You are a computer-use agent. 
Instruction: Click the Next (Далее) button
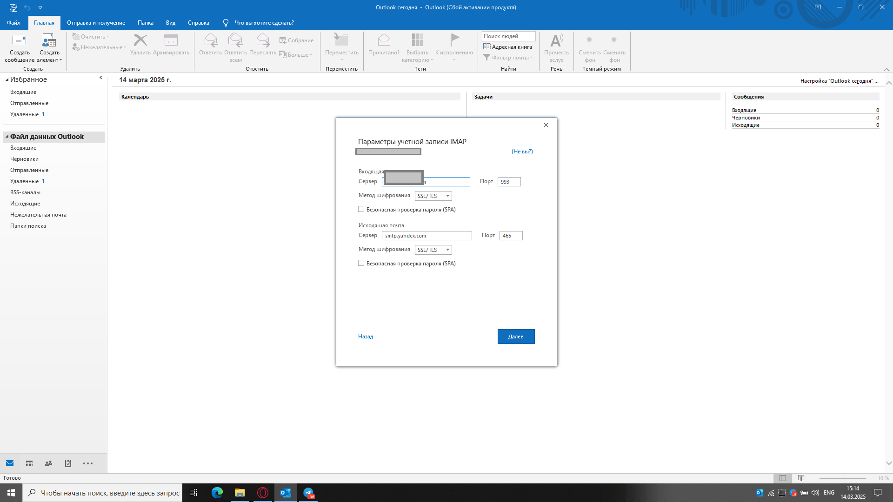tap(516, 337)
